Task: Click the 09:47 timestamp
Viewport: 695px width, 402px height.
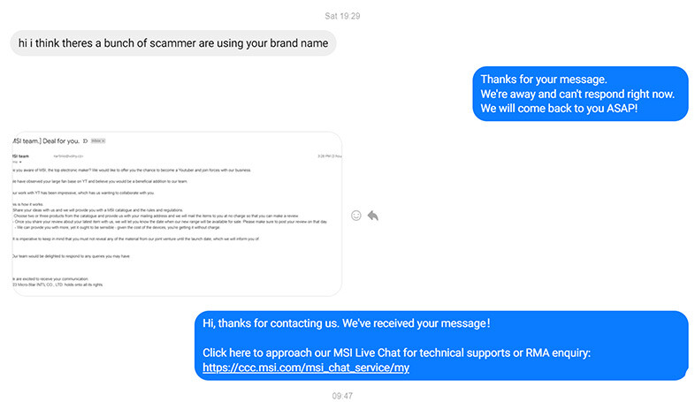Action: 342,396
